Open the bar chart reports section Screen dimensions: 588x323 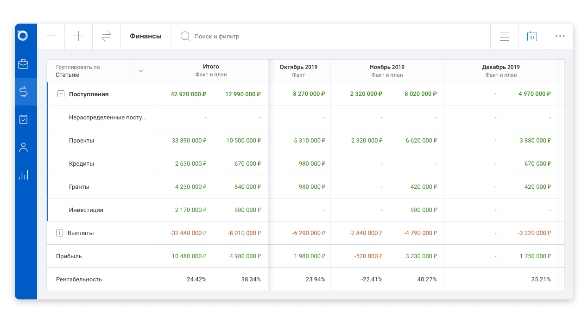click(23, 175)
